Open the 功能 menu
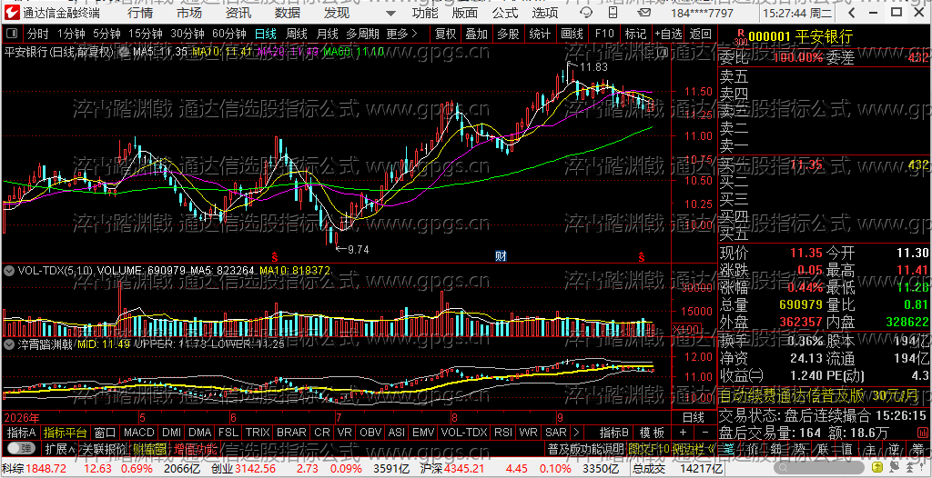The image size is (932, 478). click(x=425, y=13)
